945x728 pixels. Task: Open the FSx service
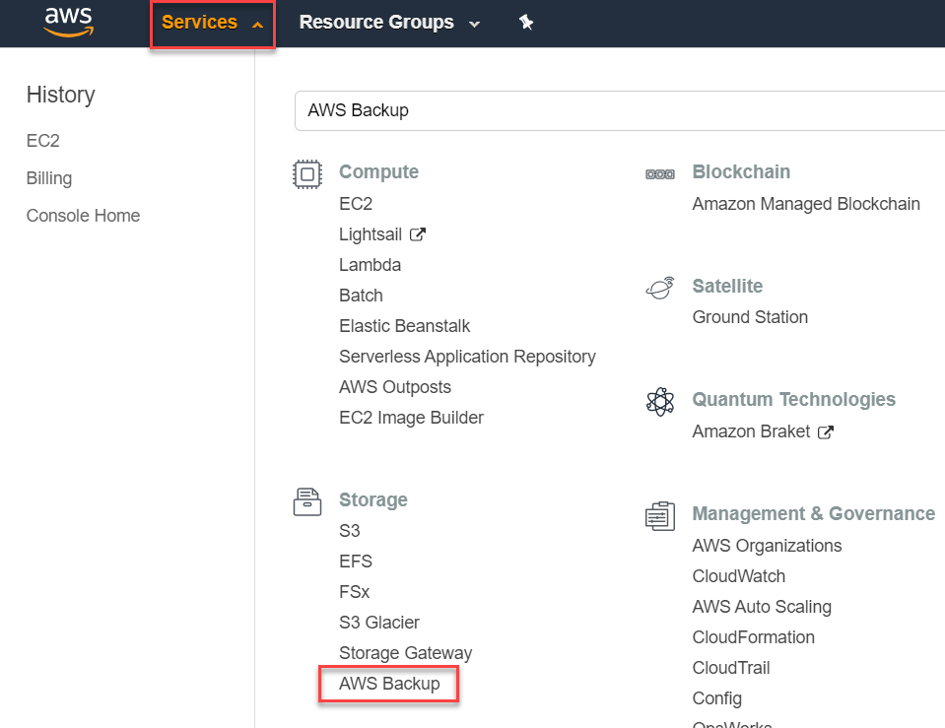pos(355,592)
